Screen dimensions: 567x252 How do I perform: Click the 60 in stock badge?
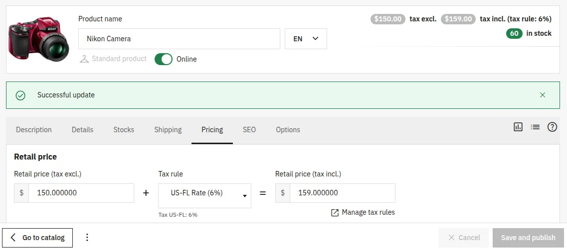(x=514, y=33)
